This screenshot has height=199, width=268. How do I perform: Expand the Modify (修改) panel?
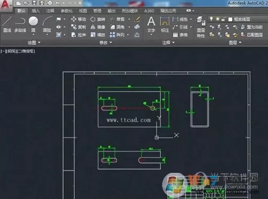click(x=106, y=43)
